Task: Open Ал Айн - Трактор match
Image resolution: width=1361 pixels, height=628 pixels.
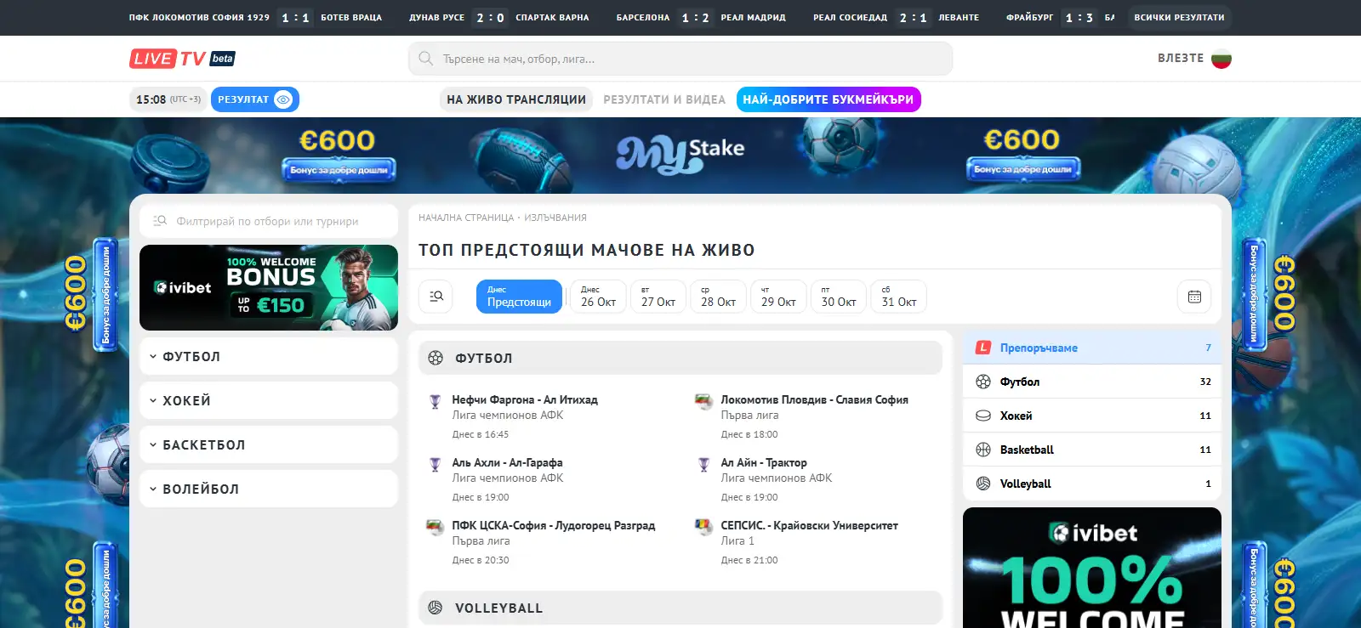Action: point(764,462)
